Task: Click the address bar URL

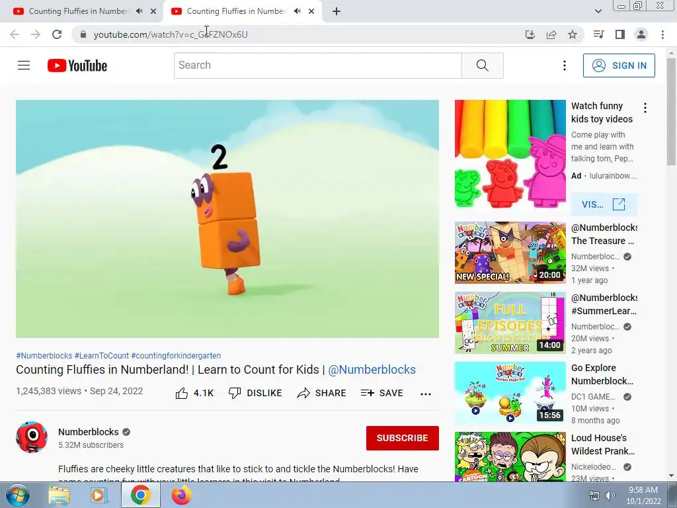Action: [x=171, y=34]
